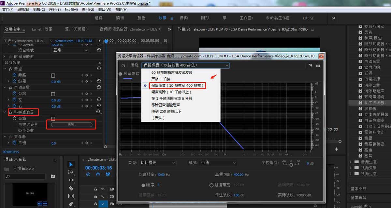Image resolution: width=391 pixels, height=208 pixels.
Task: Click the » workspace overflow button
Action: (x=333, y=19)
